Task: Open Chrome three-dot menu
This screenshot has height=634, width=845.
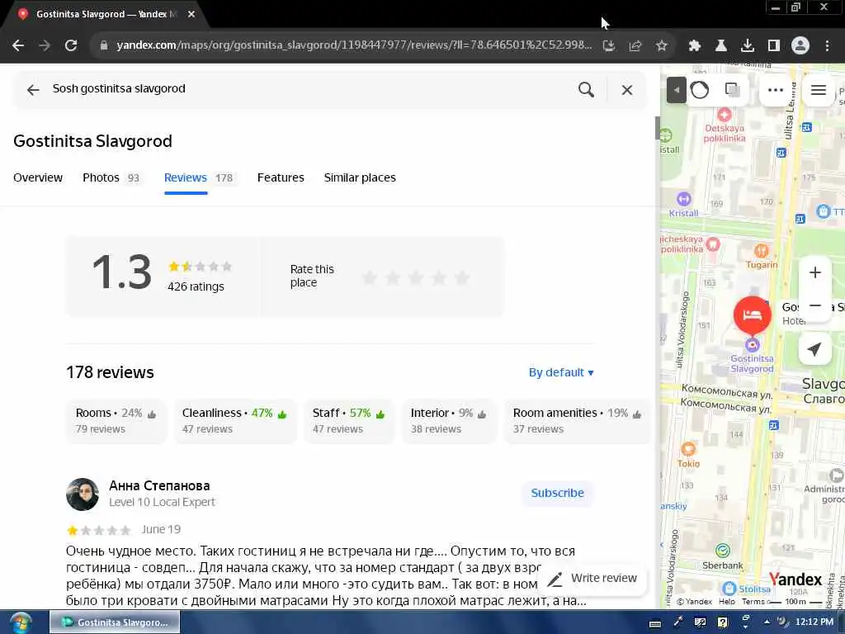Action: pos(827,46)
